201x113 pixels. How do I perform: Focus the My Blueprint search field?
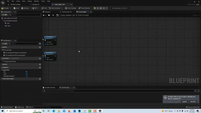(x=23, y=44)
